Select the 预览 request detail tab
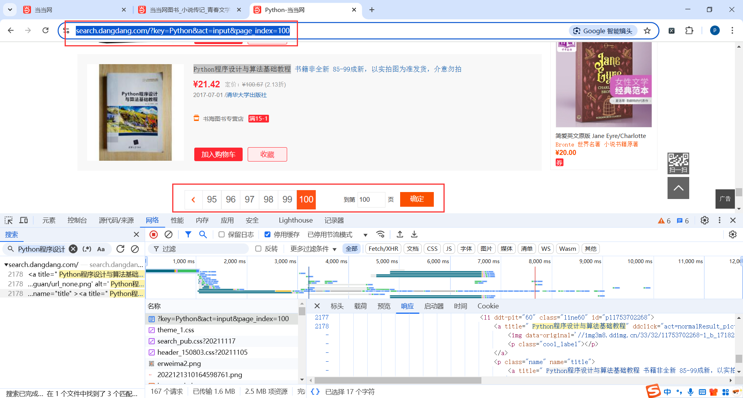This screenshot has width=743, height=398. (384, 306)
